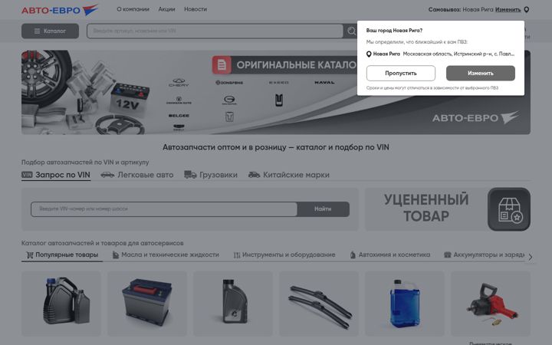Select Аккумуляторы и зарядные tab
The width and height of the screenshot is (552, 345).
(x=484, y=255)
